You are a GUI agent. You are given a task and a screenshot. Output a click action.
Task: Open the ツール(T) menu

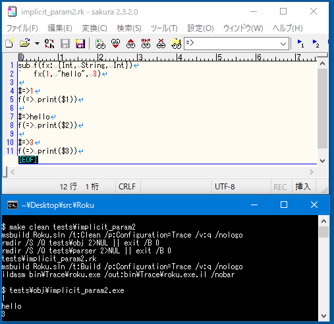click(x=164, y=28)
